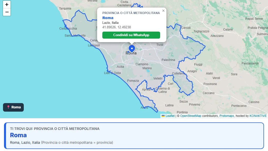Share location via Condividi su WhatsApp
Screen dimensions: 268x151
(131, 35)
